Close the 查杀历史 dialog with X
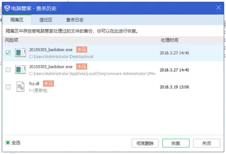This screenshot has height=154, width=226. point(218,8)
